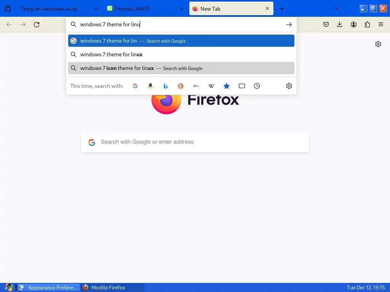Search this time with Bing

[x=165, y=86]
